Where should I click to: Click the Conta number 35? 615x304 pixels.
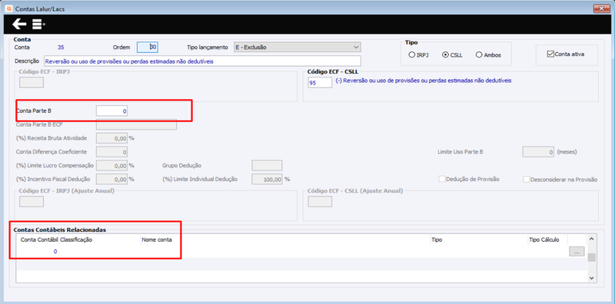61,48
